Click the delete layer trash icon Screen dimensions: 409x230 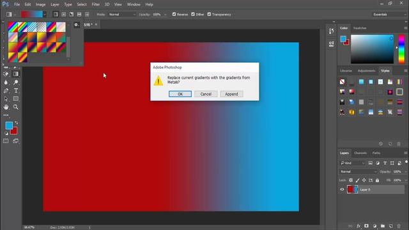[x=399, y=226]
